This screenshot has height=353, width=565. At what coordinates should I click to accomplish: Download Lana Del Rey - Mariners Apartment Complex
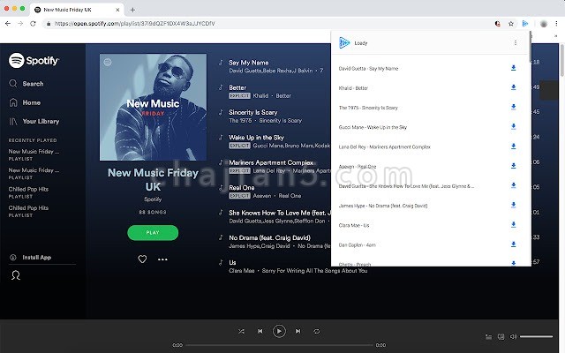coord(514,146)
